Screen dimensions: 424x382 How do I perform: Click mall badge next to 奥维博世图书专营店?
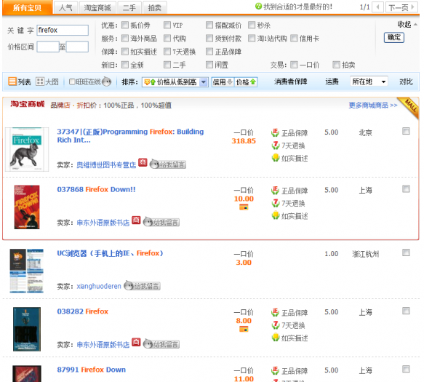[x=143, y=162]
